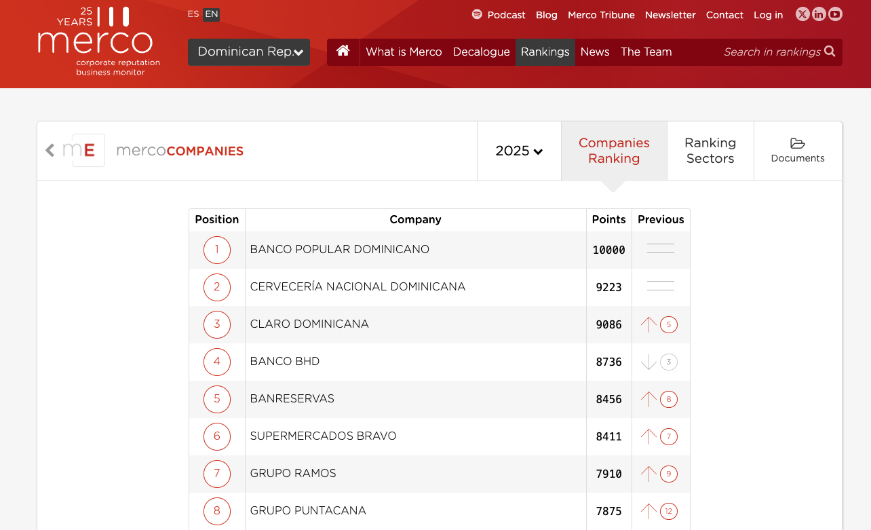Switch to Ranking Sectors tab
Viewport: 871px width, 530px height.
pos(710,151)
